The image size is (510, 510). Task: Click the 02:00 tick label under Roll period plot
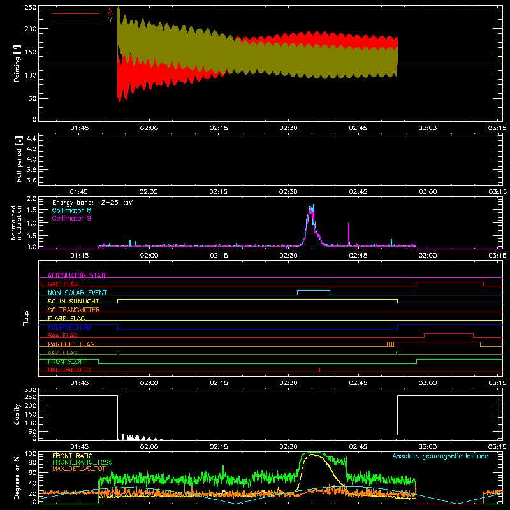pos(149,192)
